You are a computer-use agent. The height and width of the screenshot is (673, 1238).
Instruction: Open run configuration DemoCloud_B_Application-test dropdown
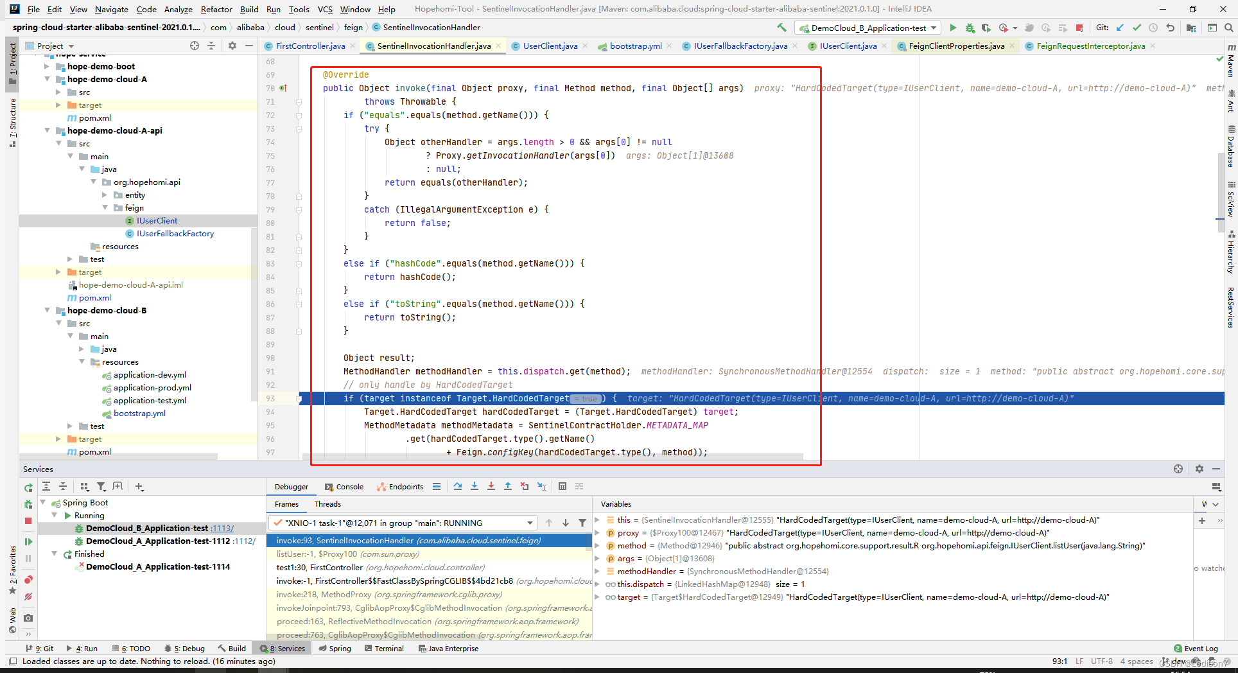point(867,28)
